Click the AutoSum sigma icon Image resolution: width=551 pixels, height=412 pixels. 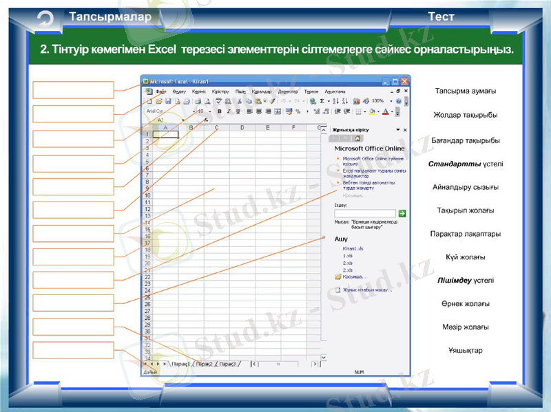(x=322, y=101)
